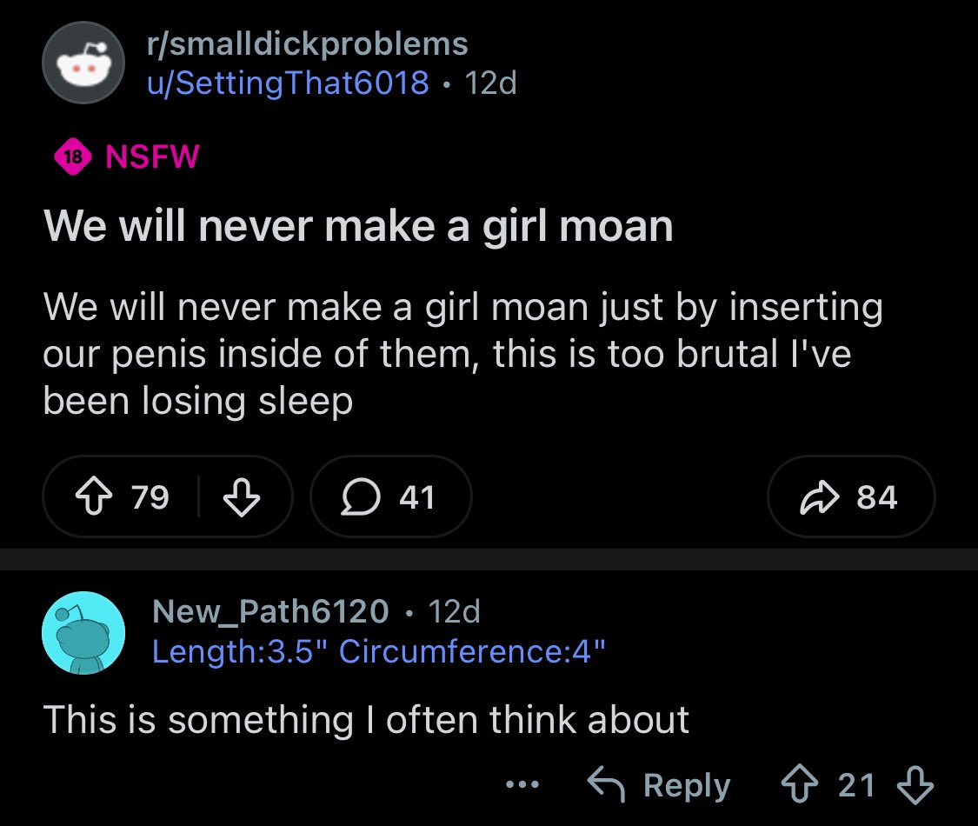
Task: Go to the subreddit name link
Action: tap(308, 43)
